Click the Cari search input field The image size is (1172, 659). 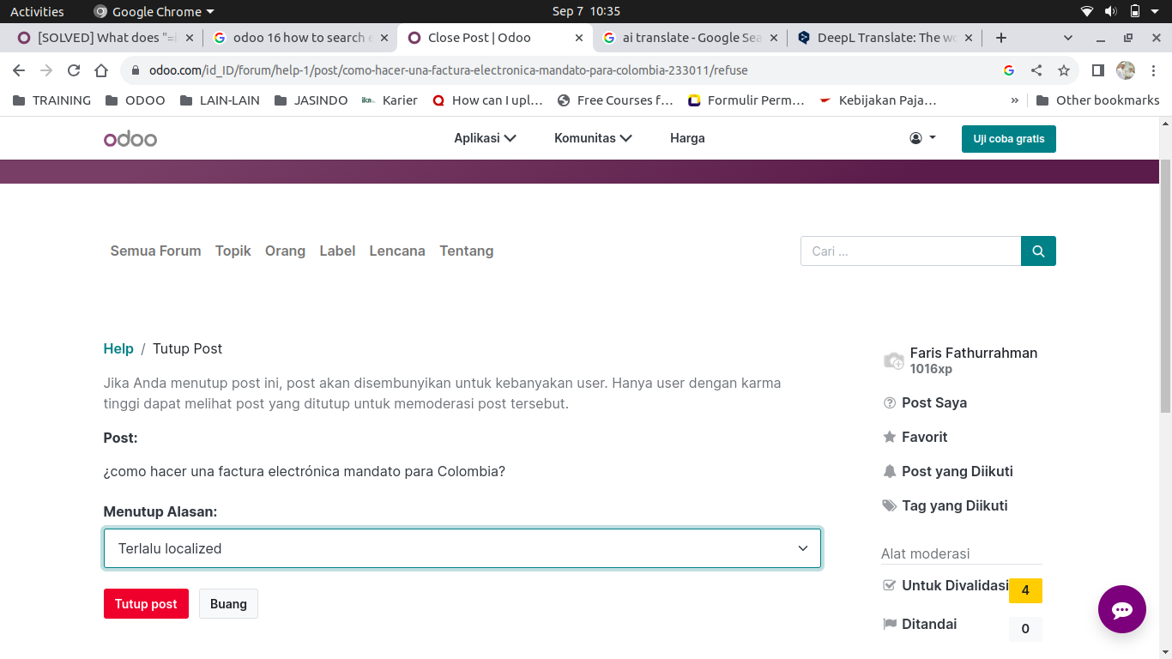(x=910, y=251)
